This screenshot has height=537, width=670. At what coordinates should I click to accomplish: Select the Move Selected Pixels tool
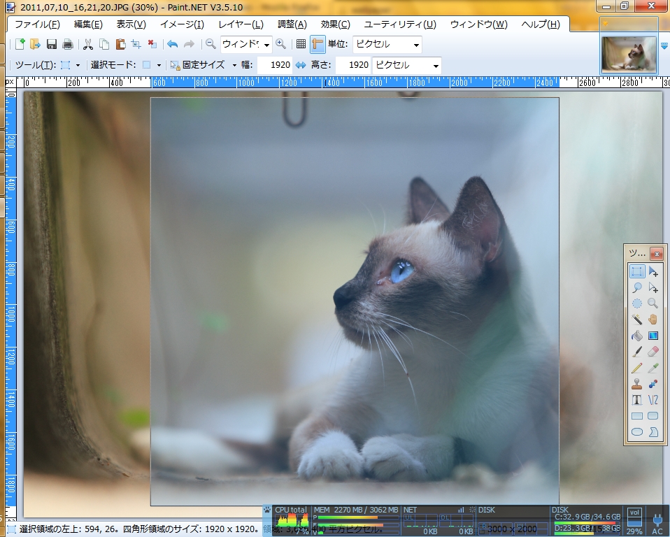tap(653, 271)
